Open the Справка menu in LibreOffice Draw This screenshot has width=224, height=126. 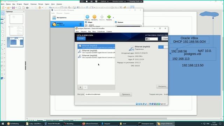pyautogui.click(x=59, y=4)
